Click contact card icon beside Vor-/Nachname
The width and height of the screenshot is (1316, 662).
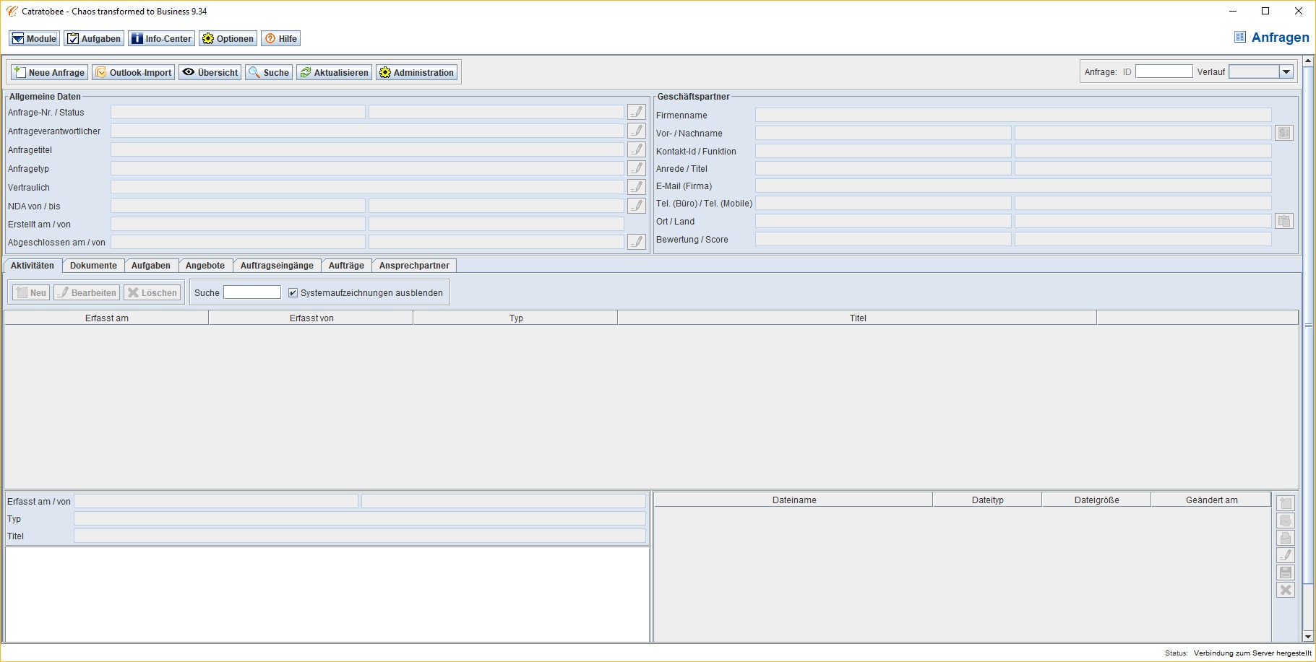[1284, 133]
